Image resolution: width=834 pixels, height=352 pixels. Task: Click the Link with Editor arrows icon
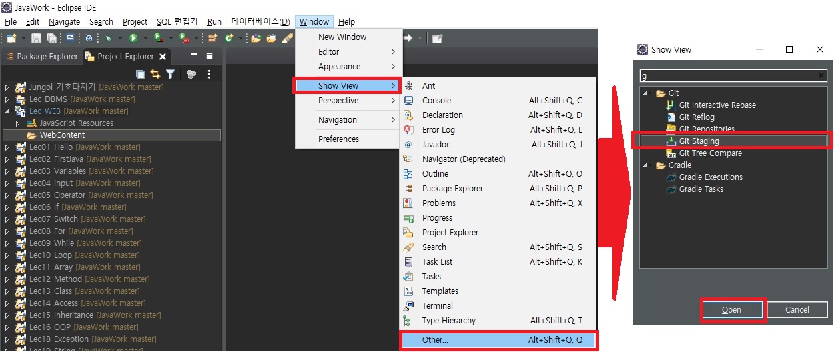tap(155, 74)
